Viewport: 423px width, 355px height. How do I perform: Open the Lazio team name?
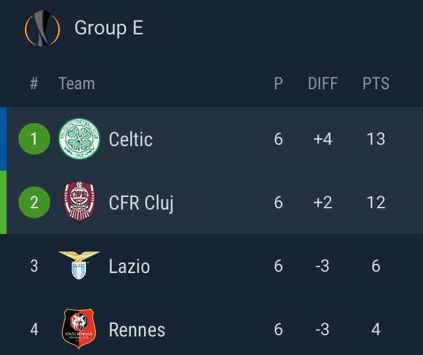click(130, 266)
